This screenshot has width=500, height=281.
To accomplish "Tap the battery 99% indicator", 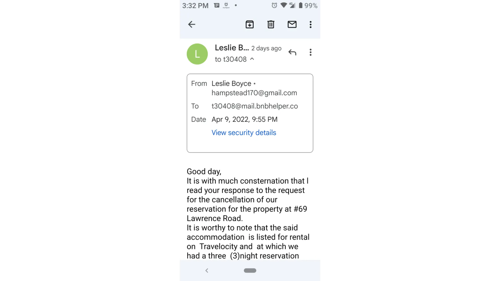I will (x=308, y=6).
